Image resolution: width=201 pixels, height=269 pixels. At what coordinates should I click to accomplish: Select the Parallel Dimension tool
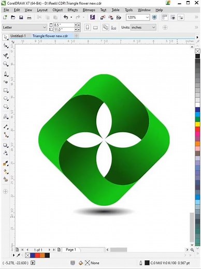6,127
